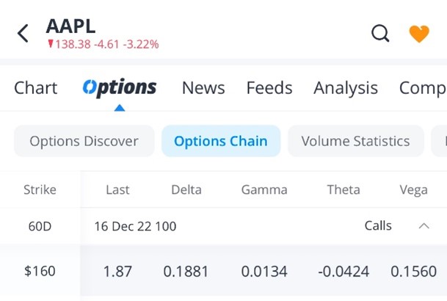Collapse the Calls section chevron

tap(424, 226)
